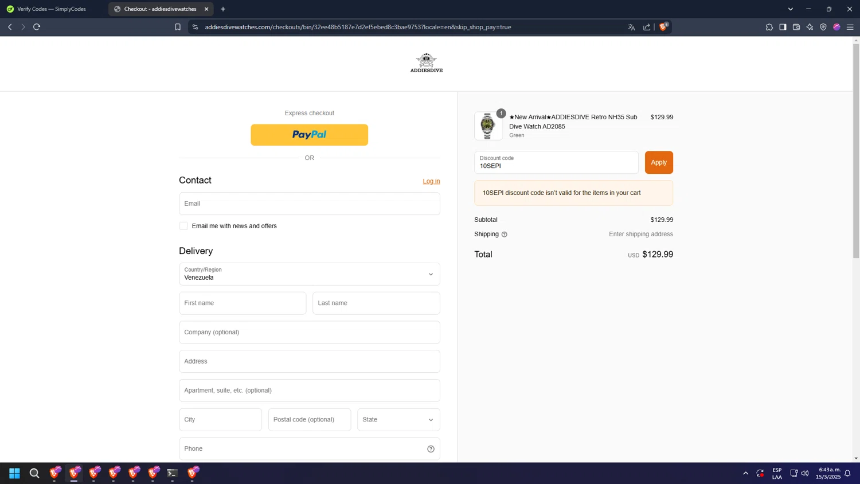This screenshot has width=860, height=484.
Task: Open the browser hamburger menu
Action: click(850, 27)
